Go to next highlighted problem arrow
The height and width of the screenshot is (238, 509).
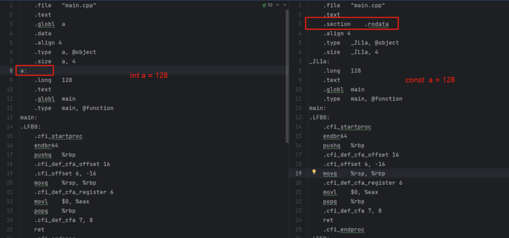(x=285, y=5)
